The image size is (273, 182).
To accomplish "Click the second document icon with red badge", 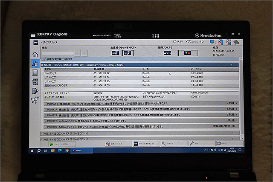I will click(228, 42).
